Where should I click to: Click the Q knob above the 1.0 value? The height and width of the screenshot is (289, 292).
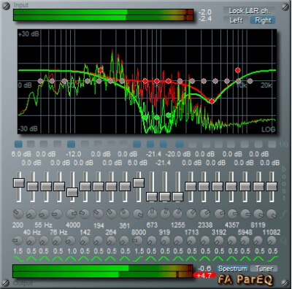(x=71, y=241)
